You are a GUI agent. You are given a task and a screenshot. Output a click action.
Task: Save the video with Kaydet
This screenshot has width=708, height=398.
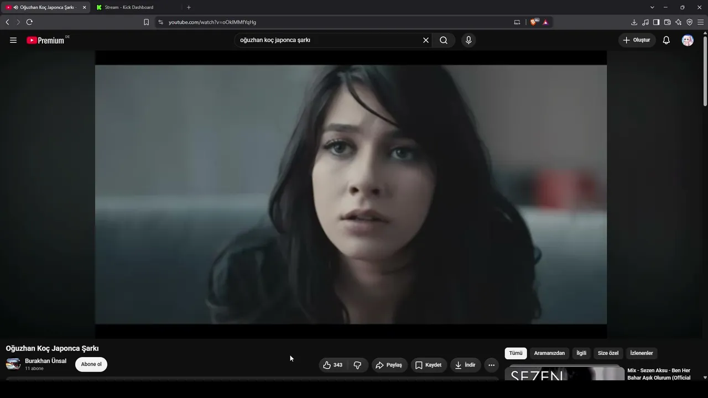point(429,365)
